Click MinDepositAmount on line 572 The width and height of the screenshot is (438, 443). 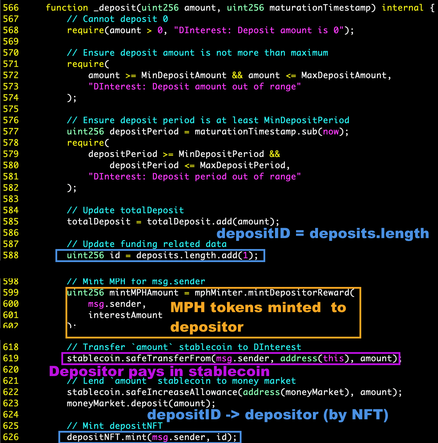tap(184, 75)
